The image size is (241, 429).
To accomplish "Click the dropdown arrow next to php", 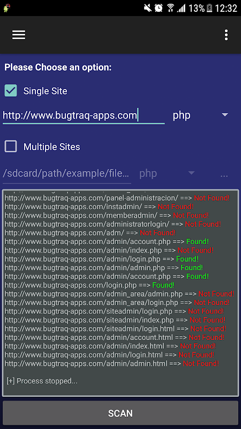I will (224, 115).
